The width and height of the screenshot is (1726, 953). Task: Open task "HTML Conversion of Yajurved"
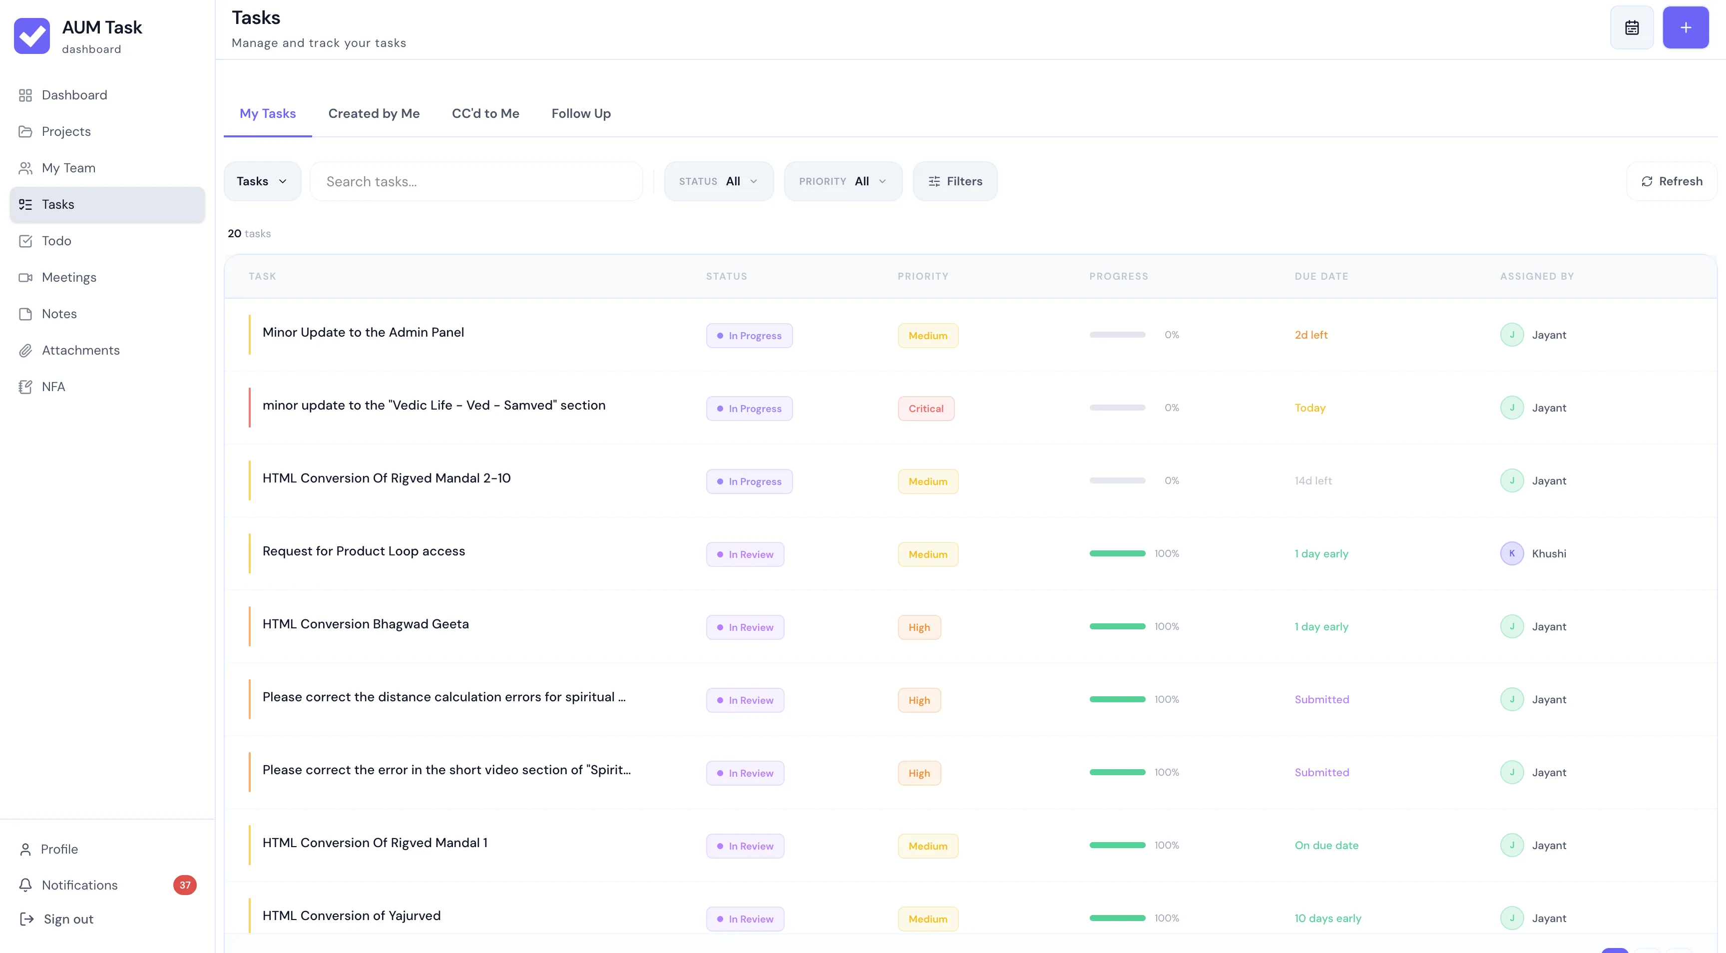tap(351, 916)
